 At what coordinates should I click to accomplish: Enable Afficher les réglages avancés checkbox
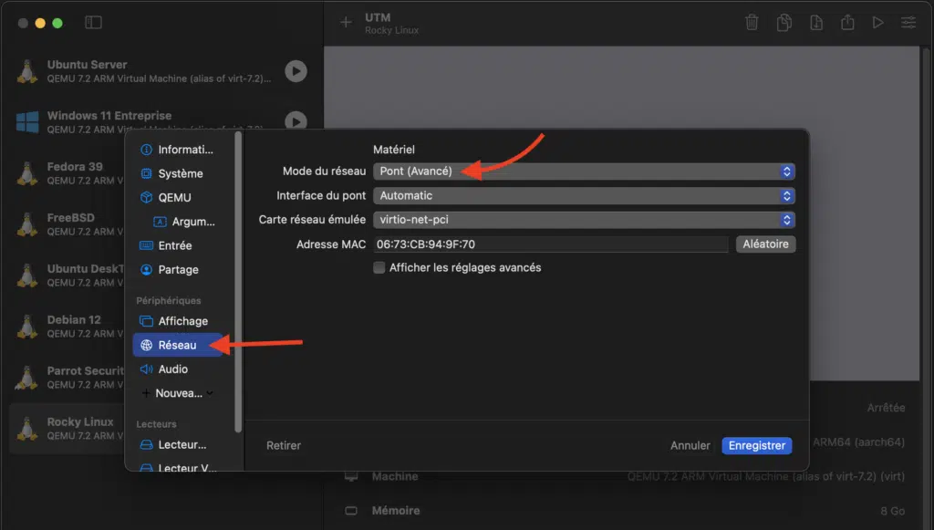[x=379, y=267]
